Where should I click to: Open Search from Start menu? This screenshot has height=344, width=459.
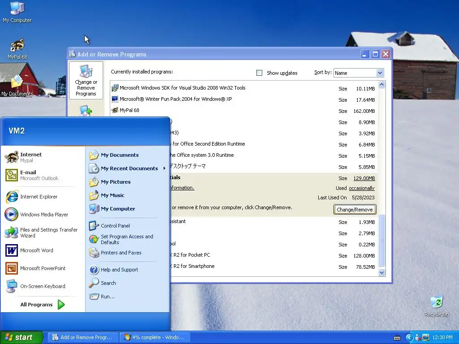pyautogui.click(x=127, y=283)
